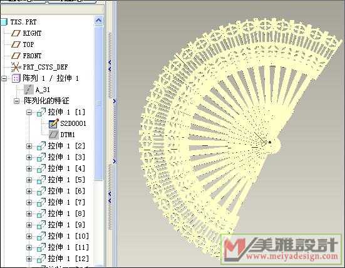This screenshot has height=268, width=345.
Task: Expand the 拉伸 1 [2] feature
Action: point(29,146)
